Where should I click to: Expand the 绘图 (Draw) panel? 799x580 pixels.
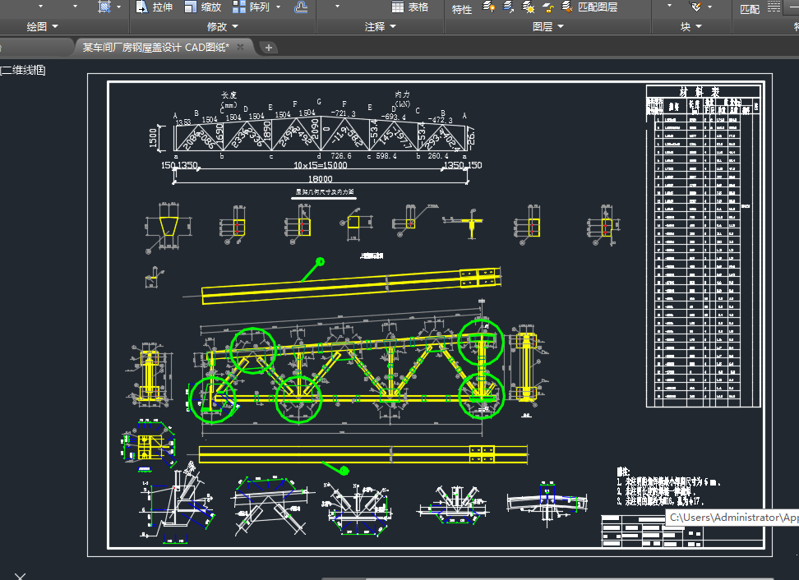coord(42,26)
